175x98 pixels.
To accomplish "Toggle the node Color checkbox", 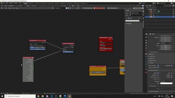I will click(x=129, y=18).
